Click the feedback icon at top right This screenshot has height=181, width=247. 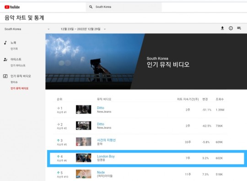pos(239,28)
